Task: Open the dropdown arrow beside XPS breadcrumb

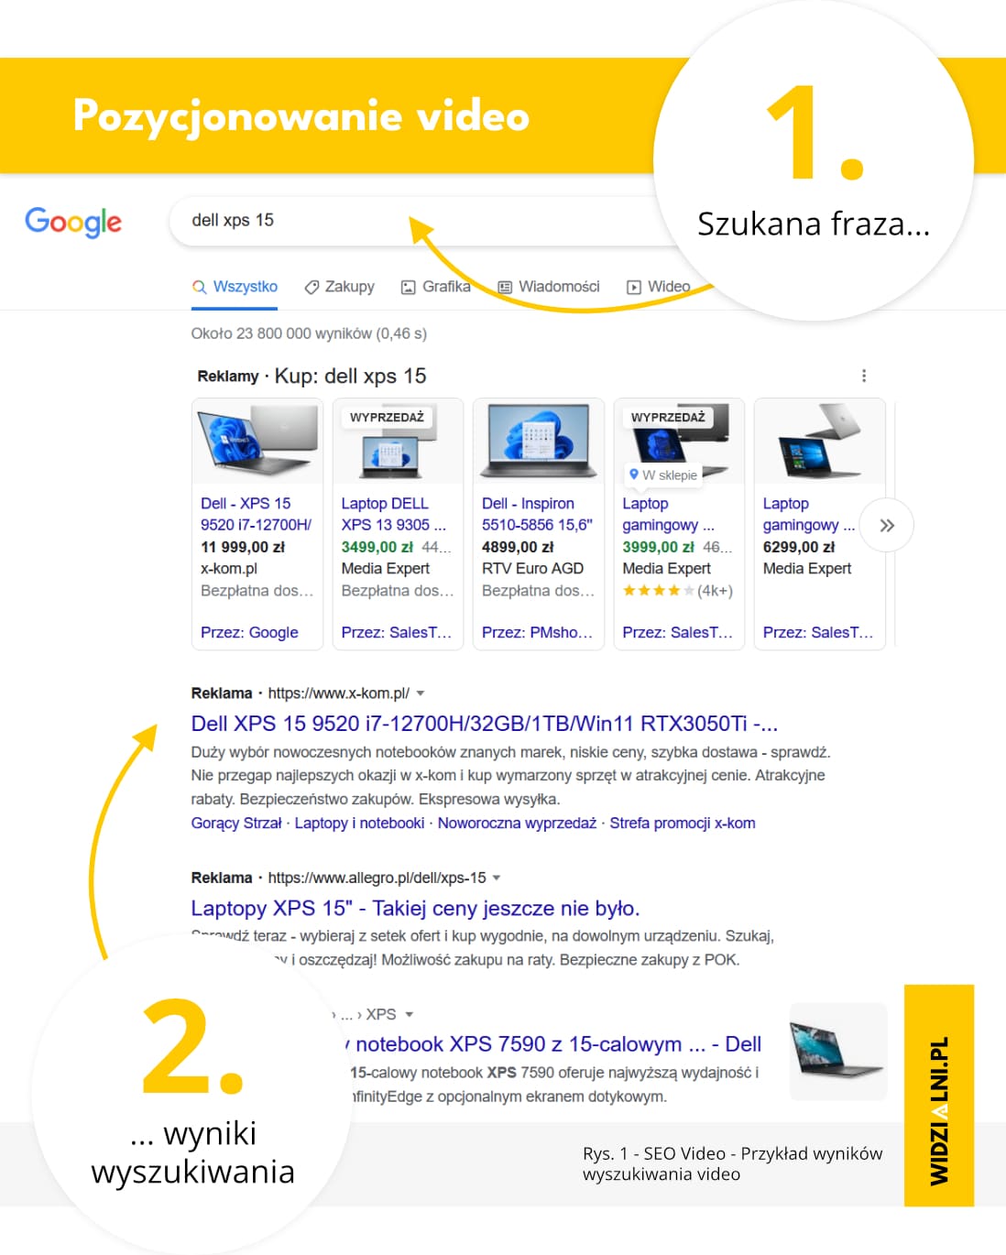Action: (410, 1014)
